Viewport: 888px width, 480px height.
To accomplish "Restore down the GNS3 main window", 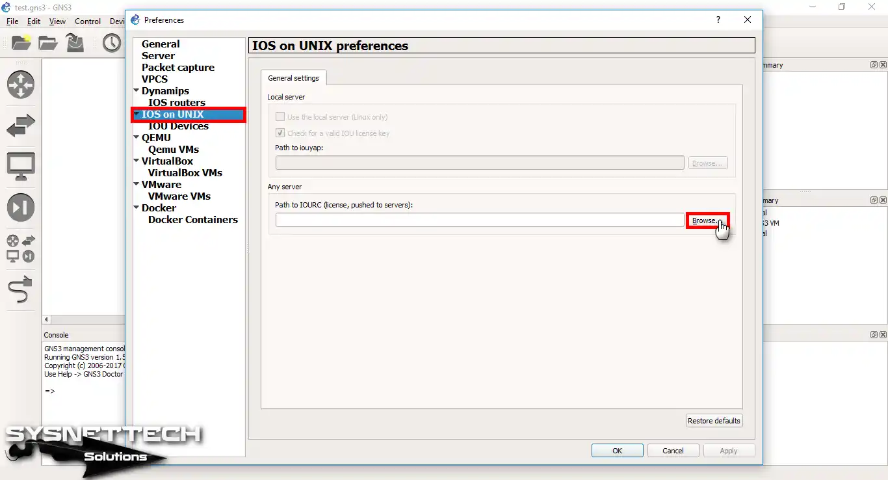I will [x=842, y=7].
